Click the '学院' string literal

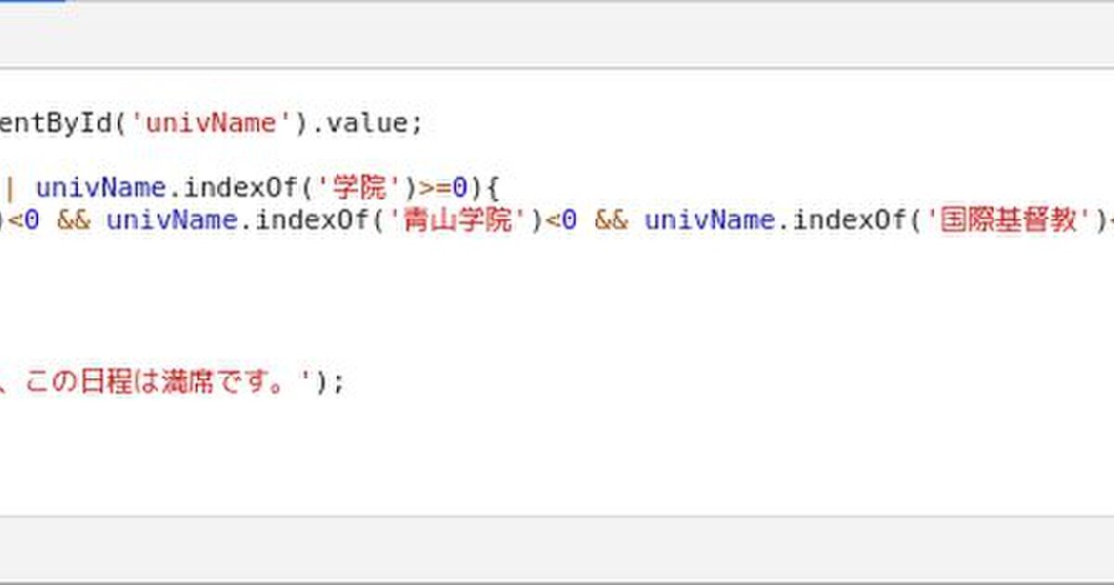pyautogui.click(x=358, y=188)
